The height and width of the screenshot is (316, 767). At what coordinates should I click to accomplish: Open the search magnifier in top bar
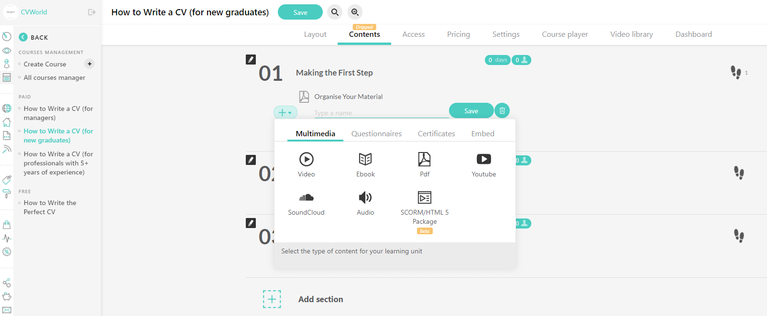[335, 12]
